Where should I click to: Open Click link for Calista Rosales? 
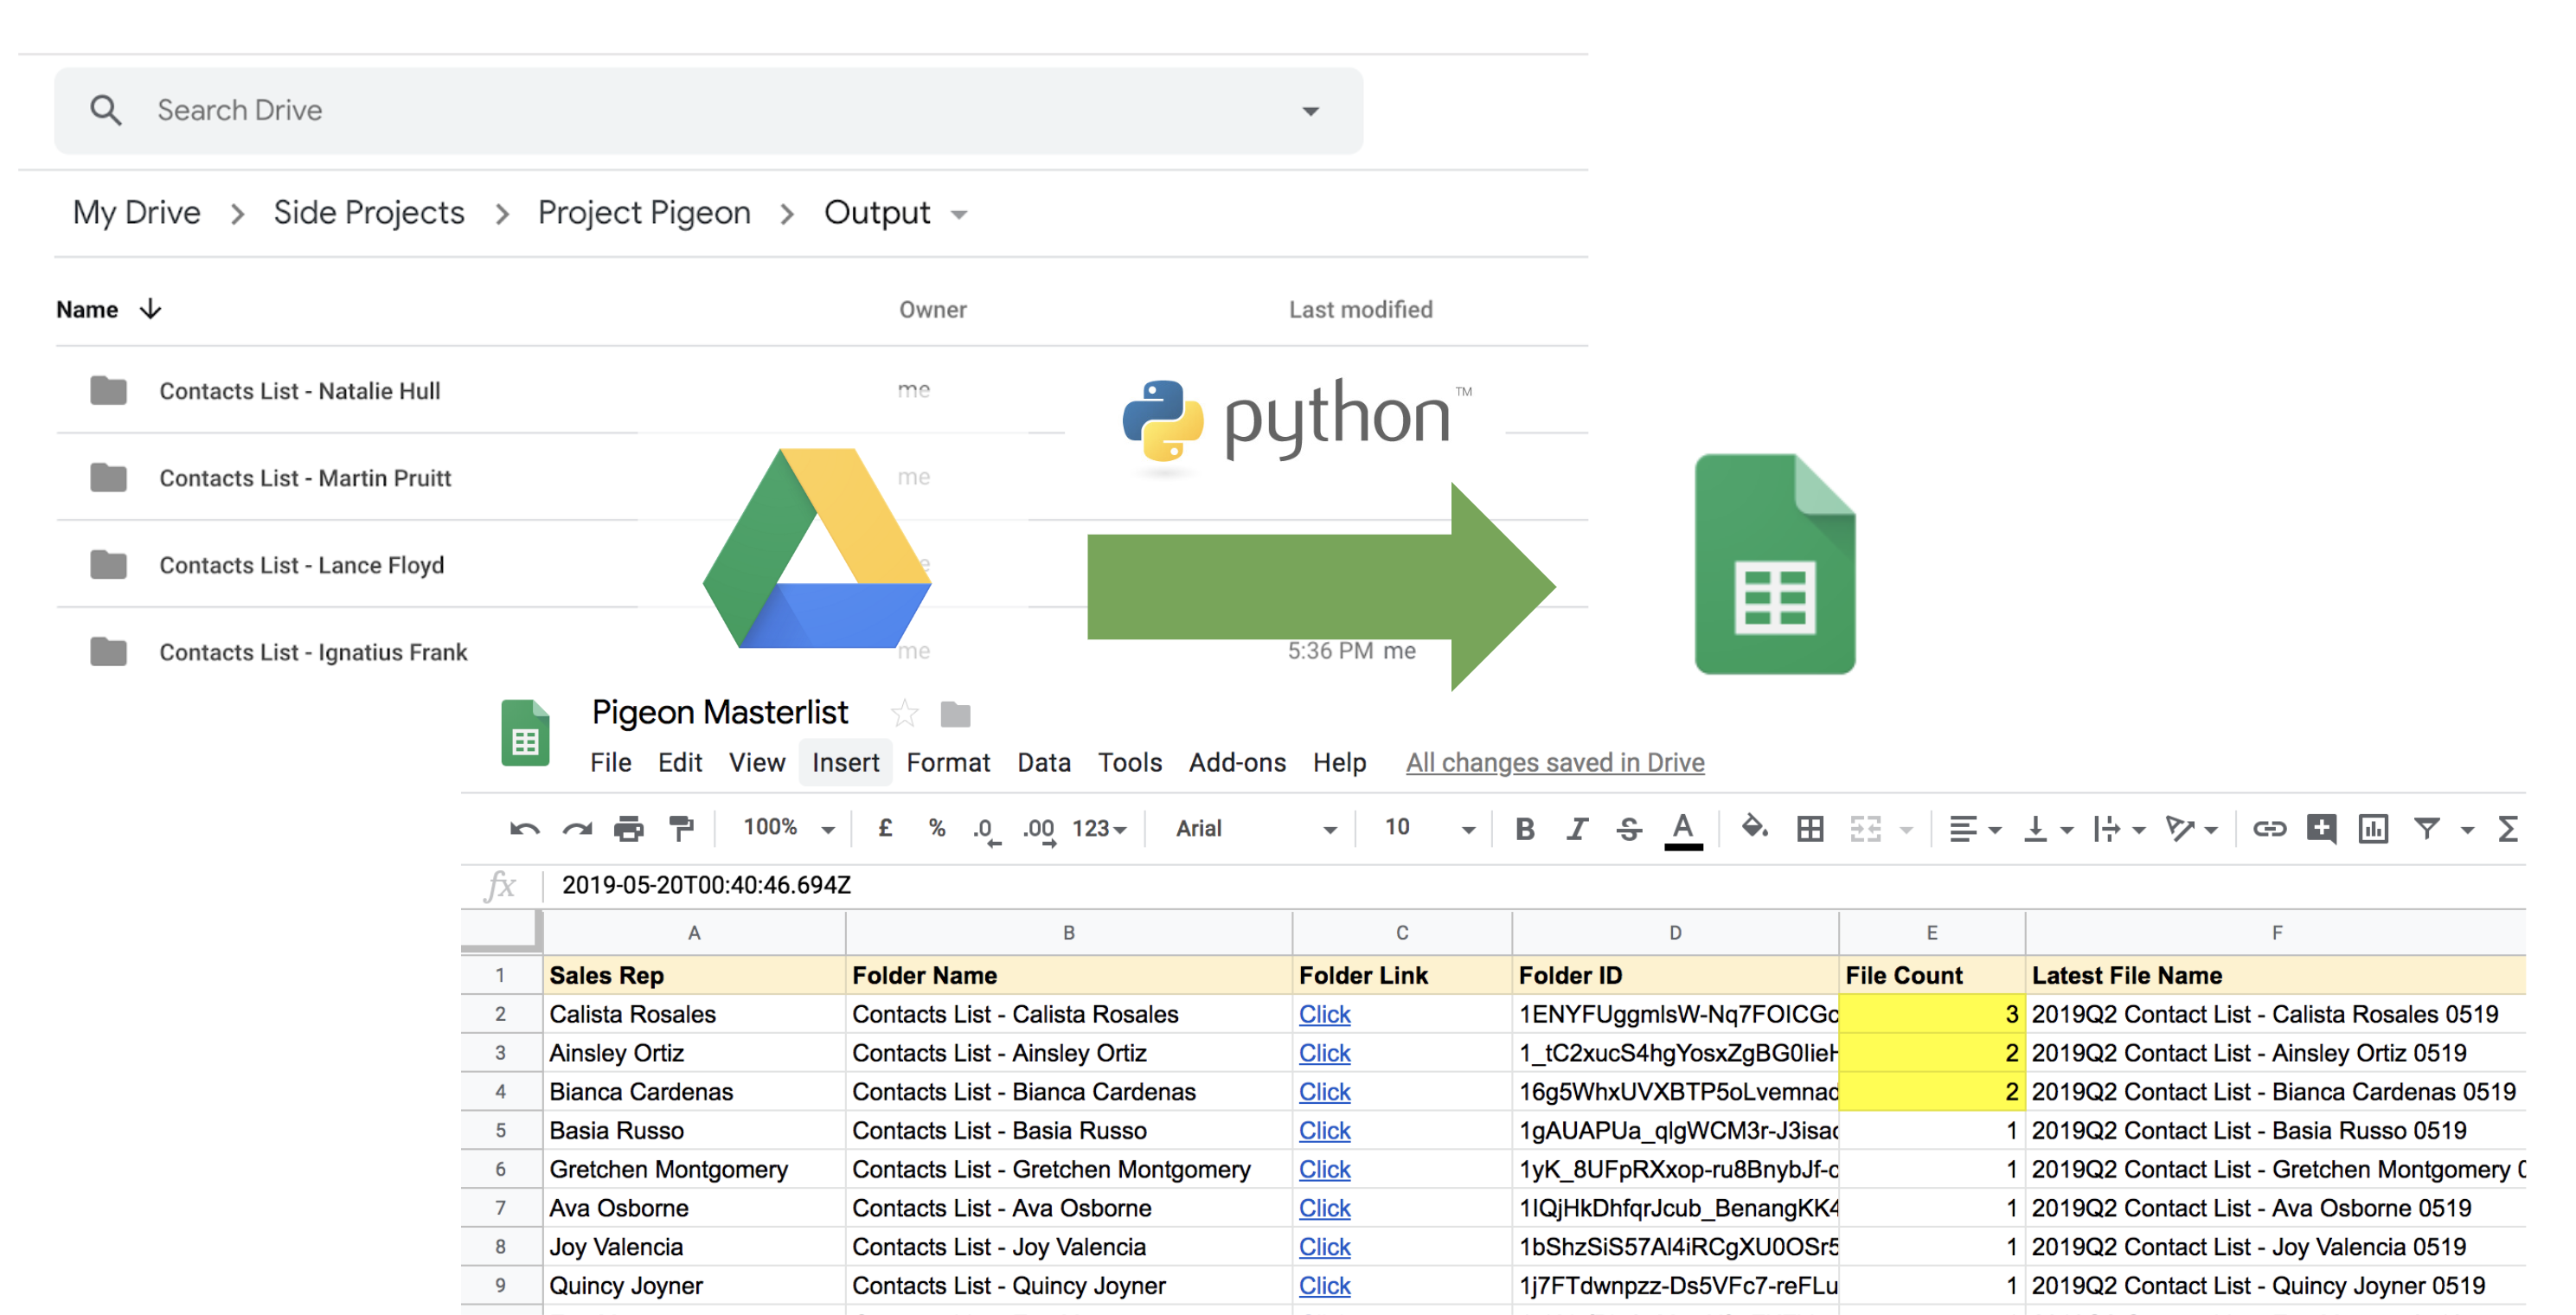coord(1324,1014)
